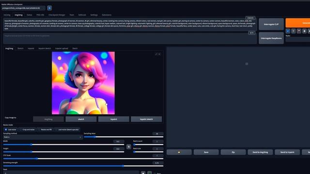The width and height of the screenshot is (310, 174).
Task: Select Crop and resize mode
Action: (27, 130)
